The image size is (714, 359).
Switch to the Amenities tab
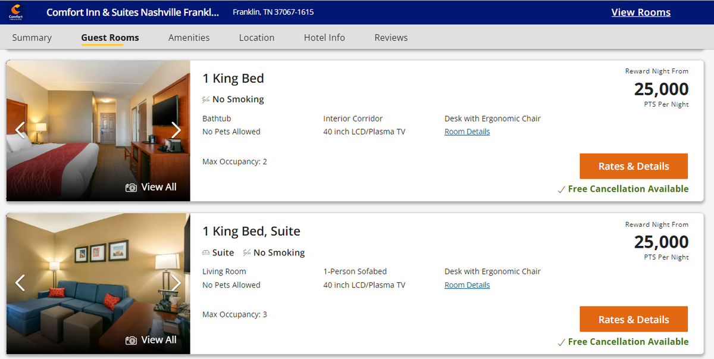tap(189, 37)
